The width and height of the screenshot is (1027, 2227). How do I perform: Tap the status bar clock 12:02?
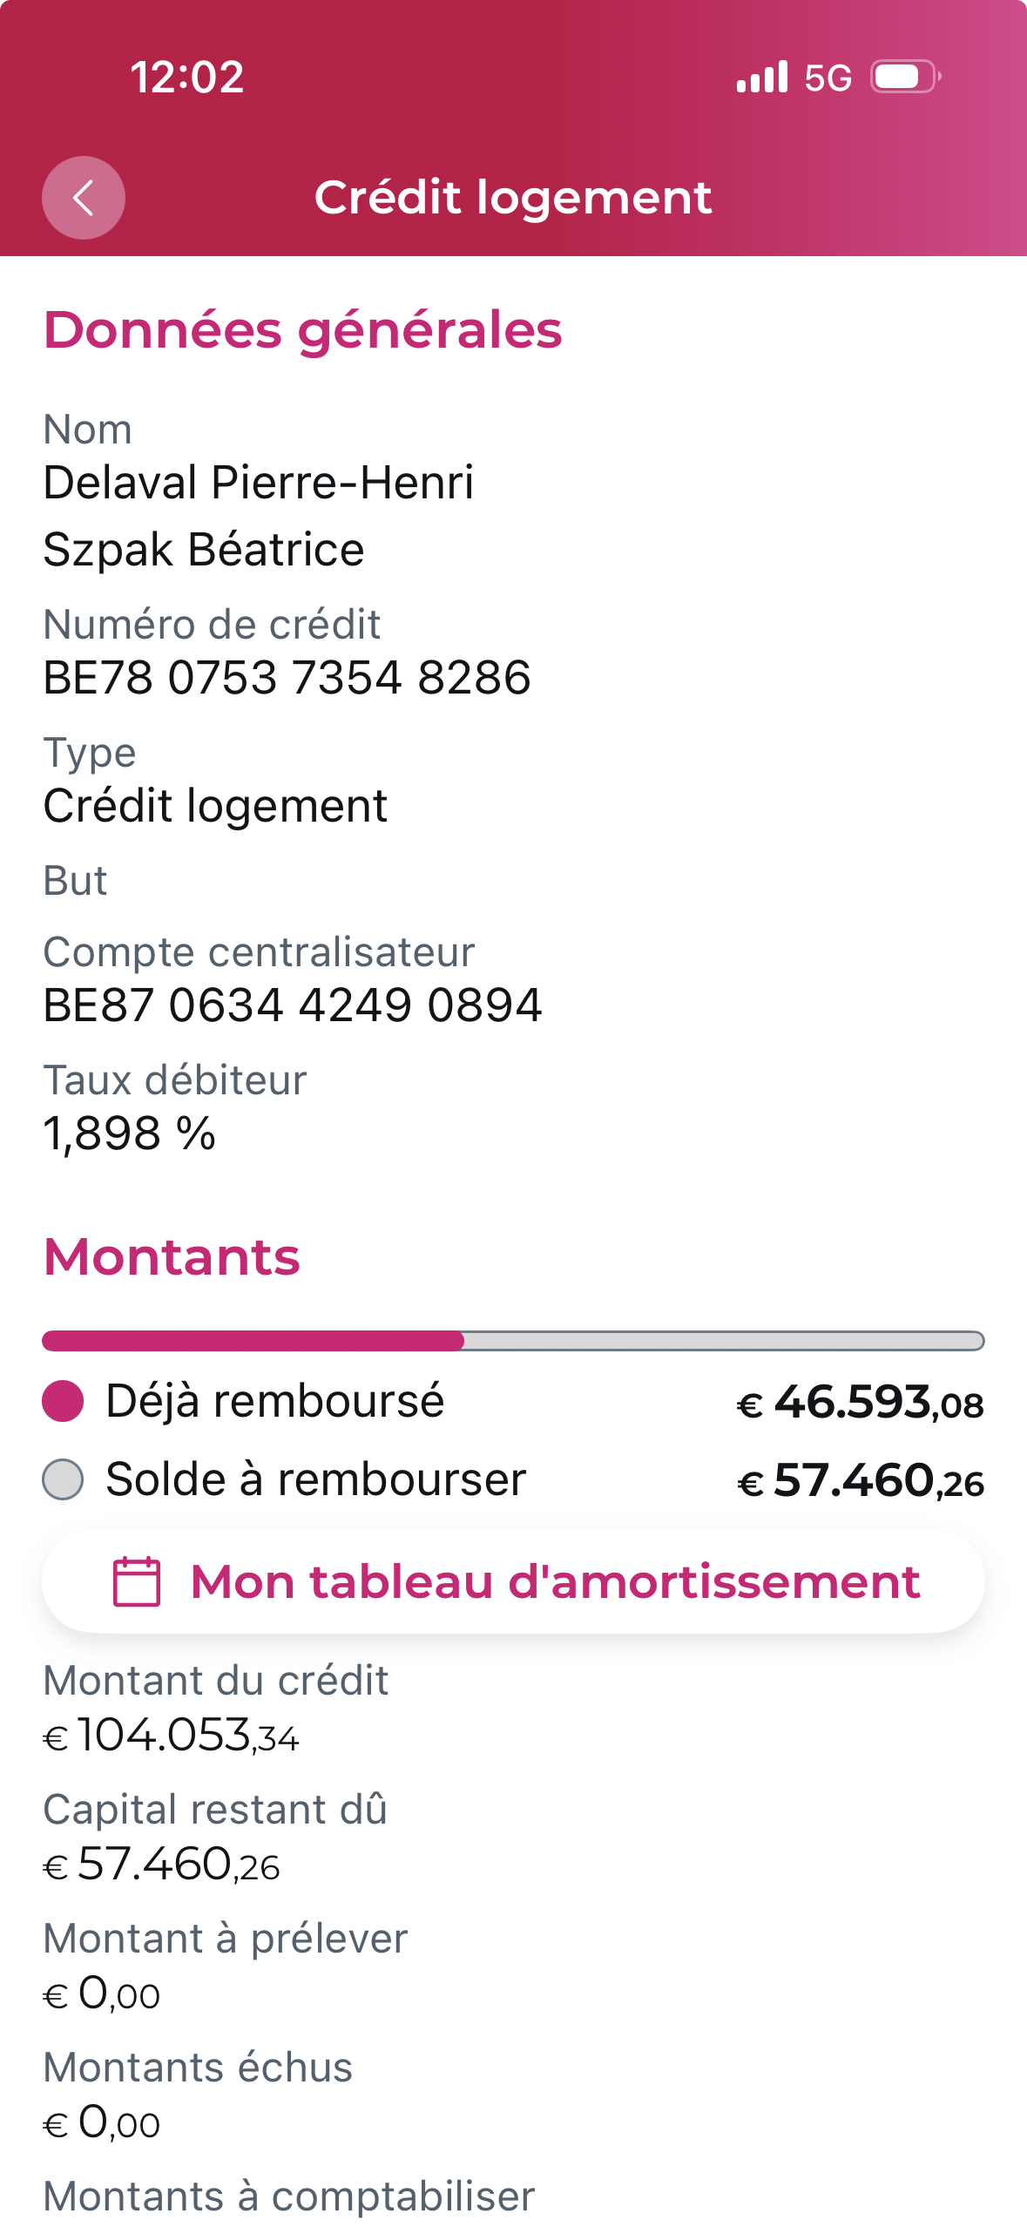coord(187,78)
